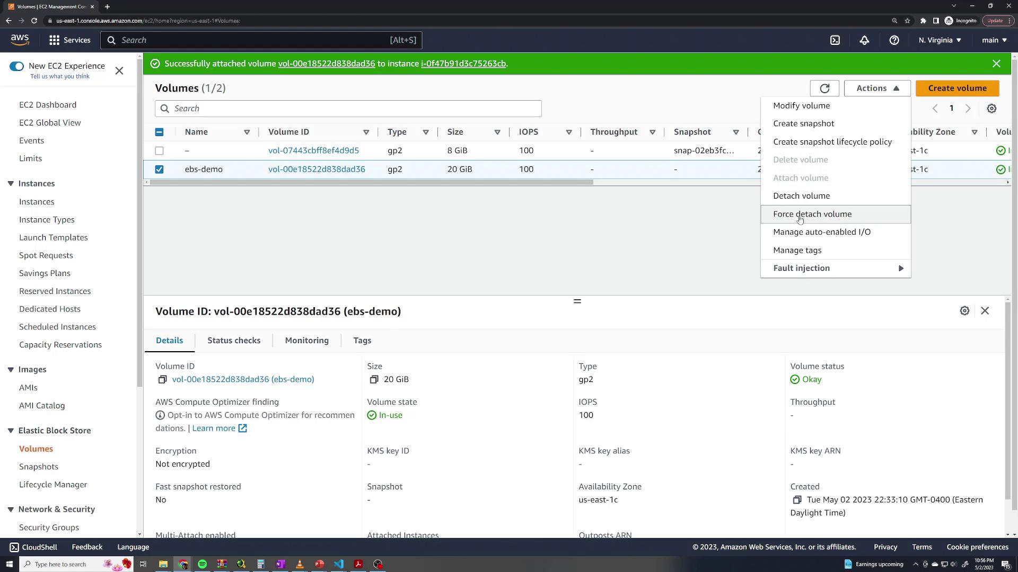Open Spotify from the Windows taskbar

click(203, 564)
